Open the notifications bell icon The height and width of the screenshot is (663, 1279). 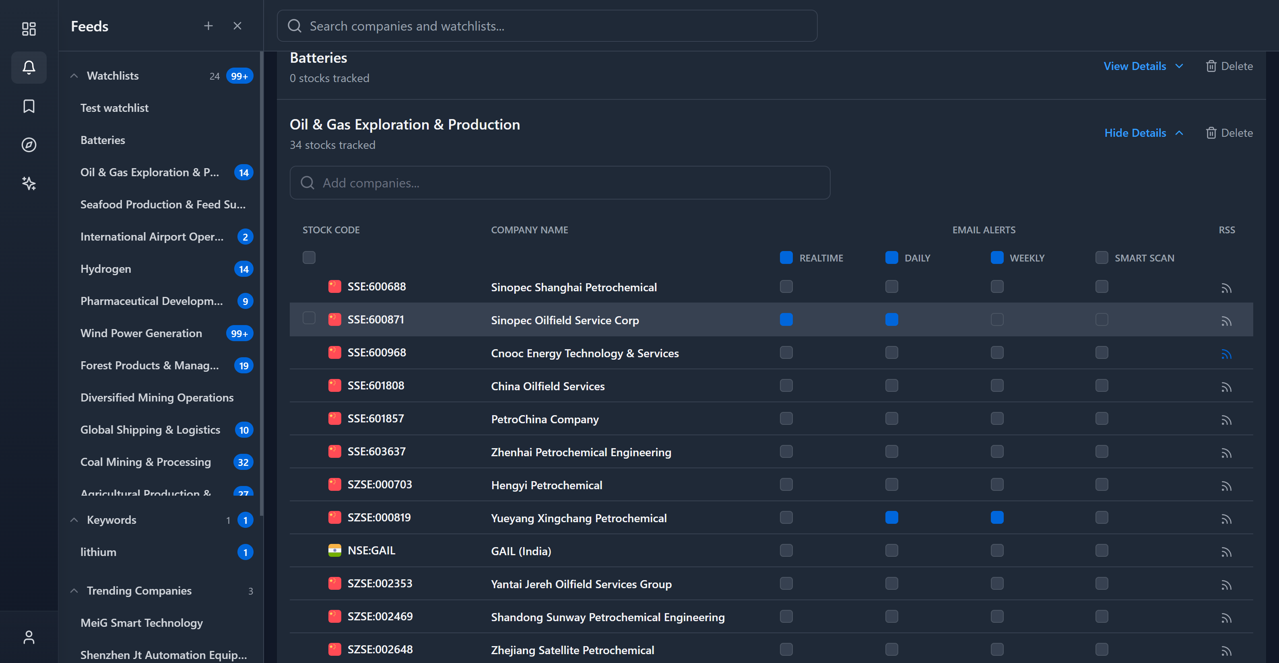tap(28, 68)
